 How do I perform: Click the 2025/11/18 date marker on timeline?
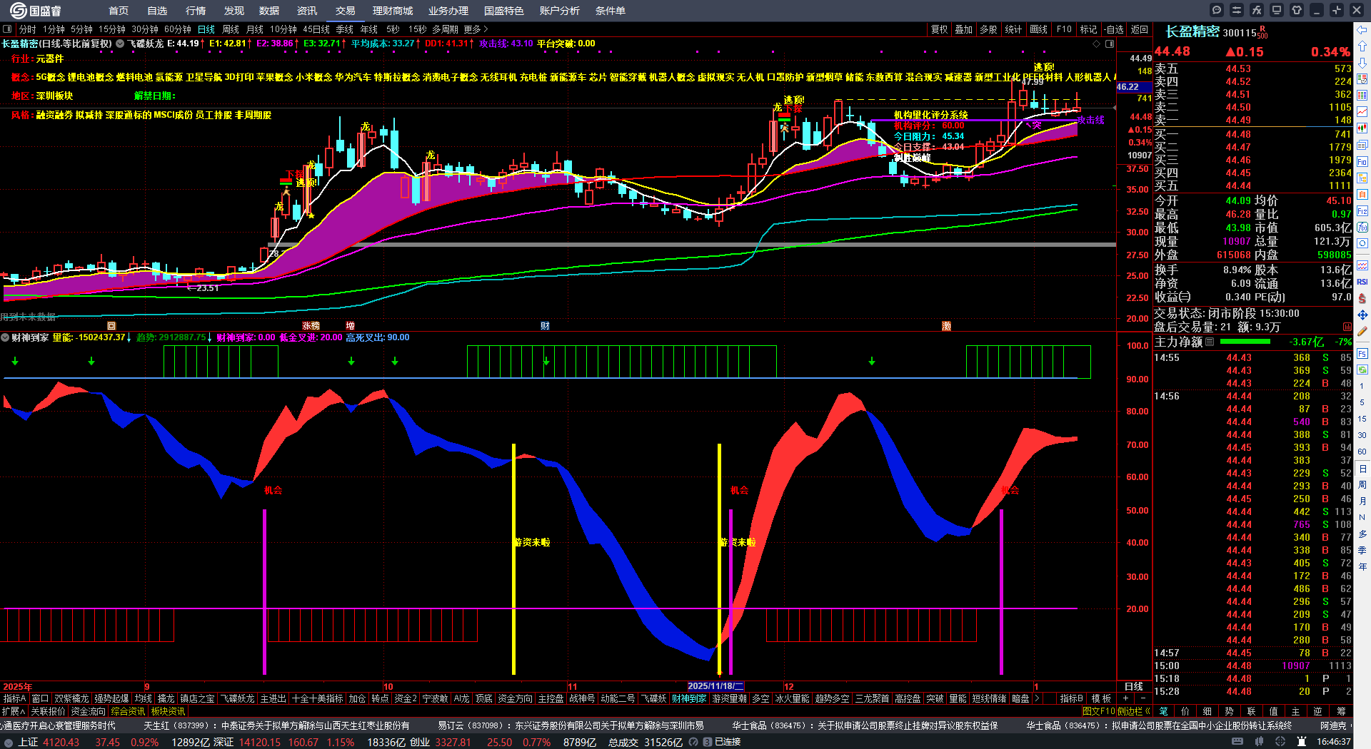tap(715, 686)
